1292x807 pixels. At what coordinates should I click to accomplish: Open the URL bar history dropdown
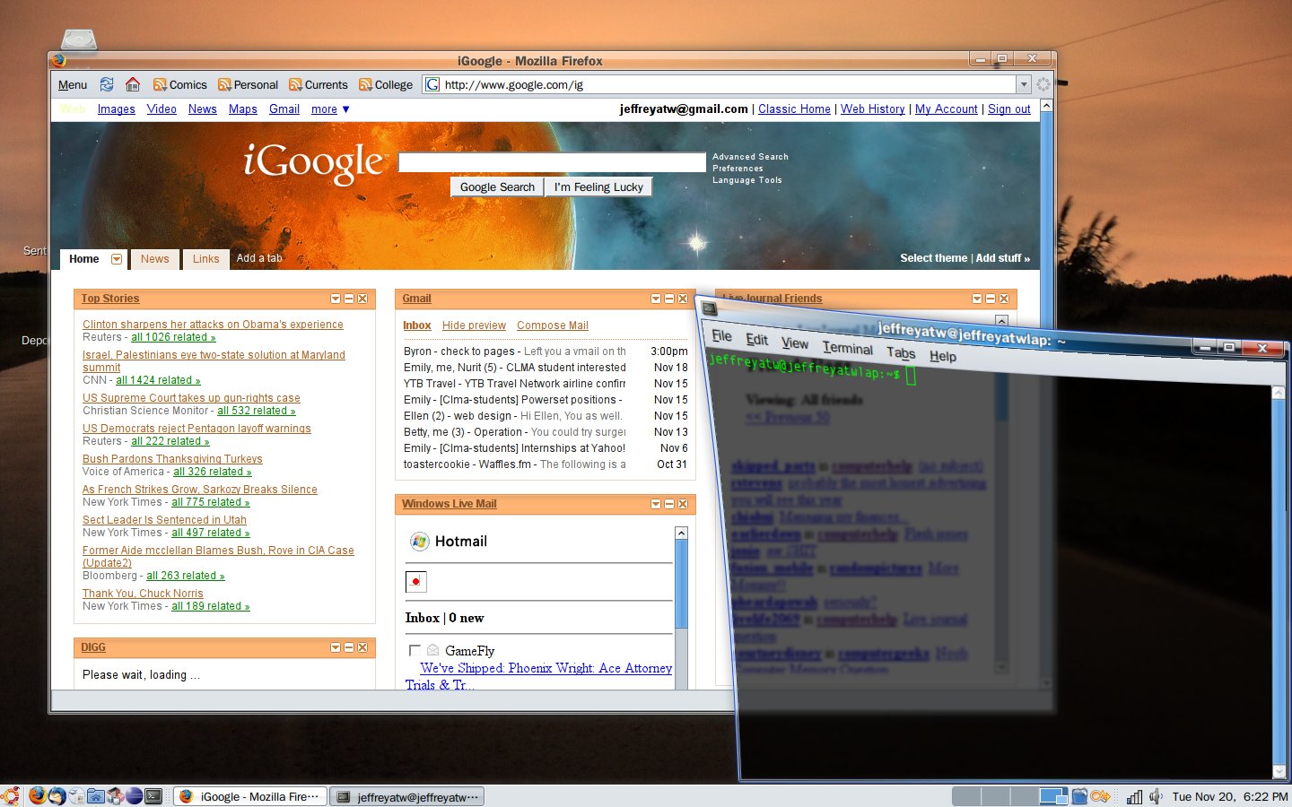1023,84
